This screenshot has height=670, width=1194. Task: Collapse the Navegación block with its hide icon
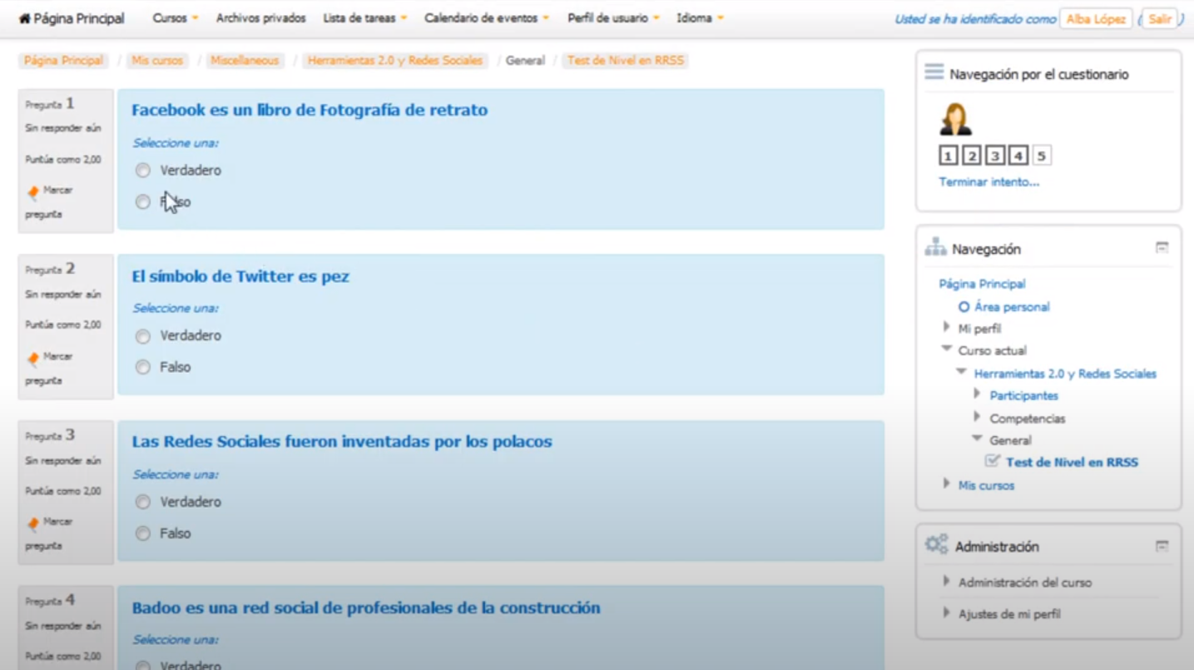pyautogui.click(x=1162, y=247)
